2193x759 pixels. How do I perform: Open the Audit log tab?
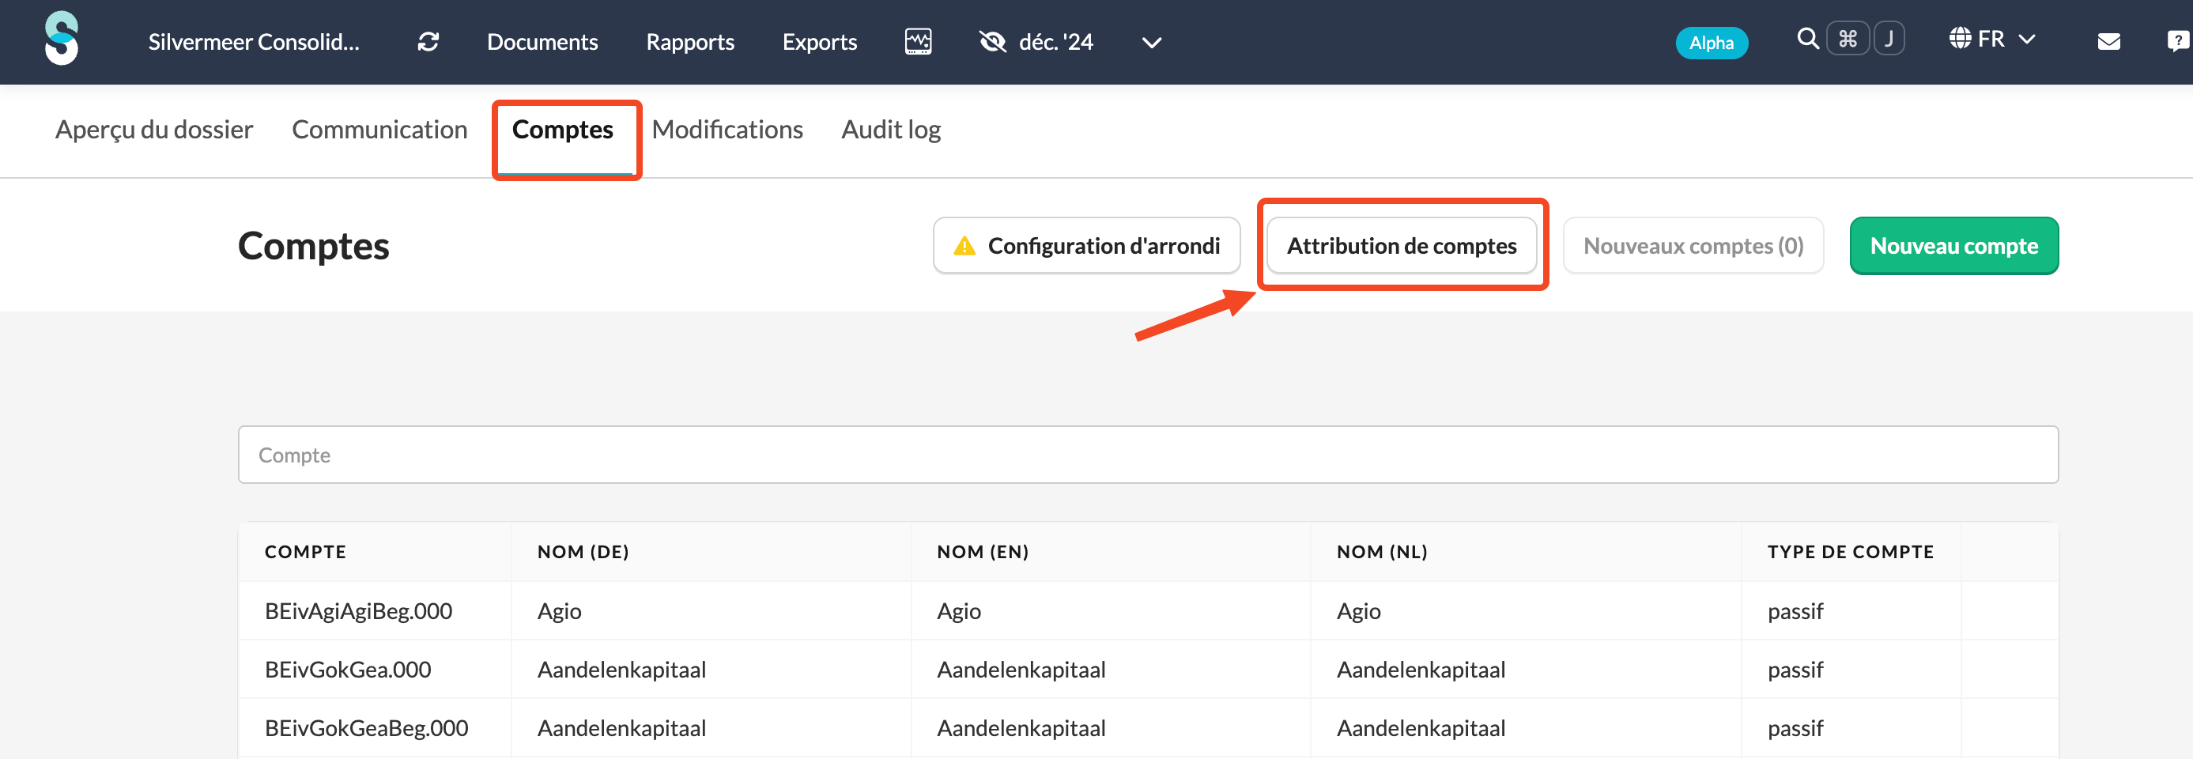point(890,130)
